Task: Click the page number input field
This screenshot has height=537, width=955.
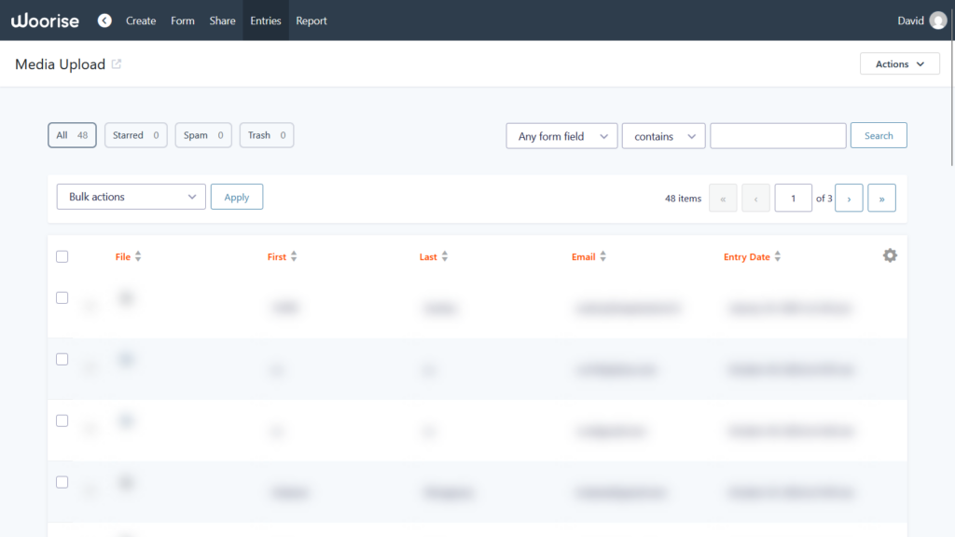Action: point(793,197)
